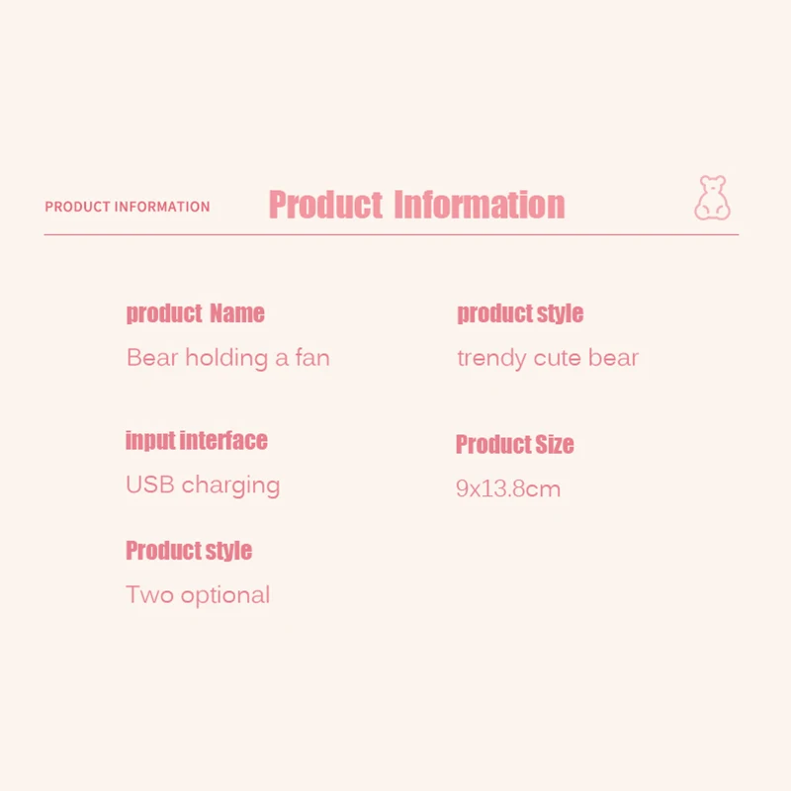The width and height of the screenshot is (791, 791).
Task: Click "Product style" heading above "Two optional"
Action: pyautogui.click(x=189, y=551)
